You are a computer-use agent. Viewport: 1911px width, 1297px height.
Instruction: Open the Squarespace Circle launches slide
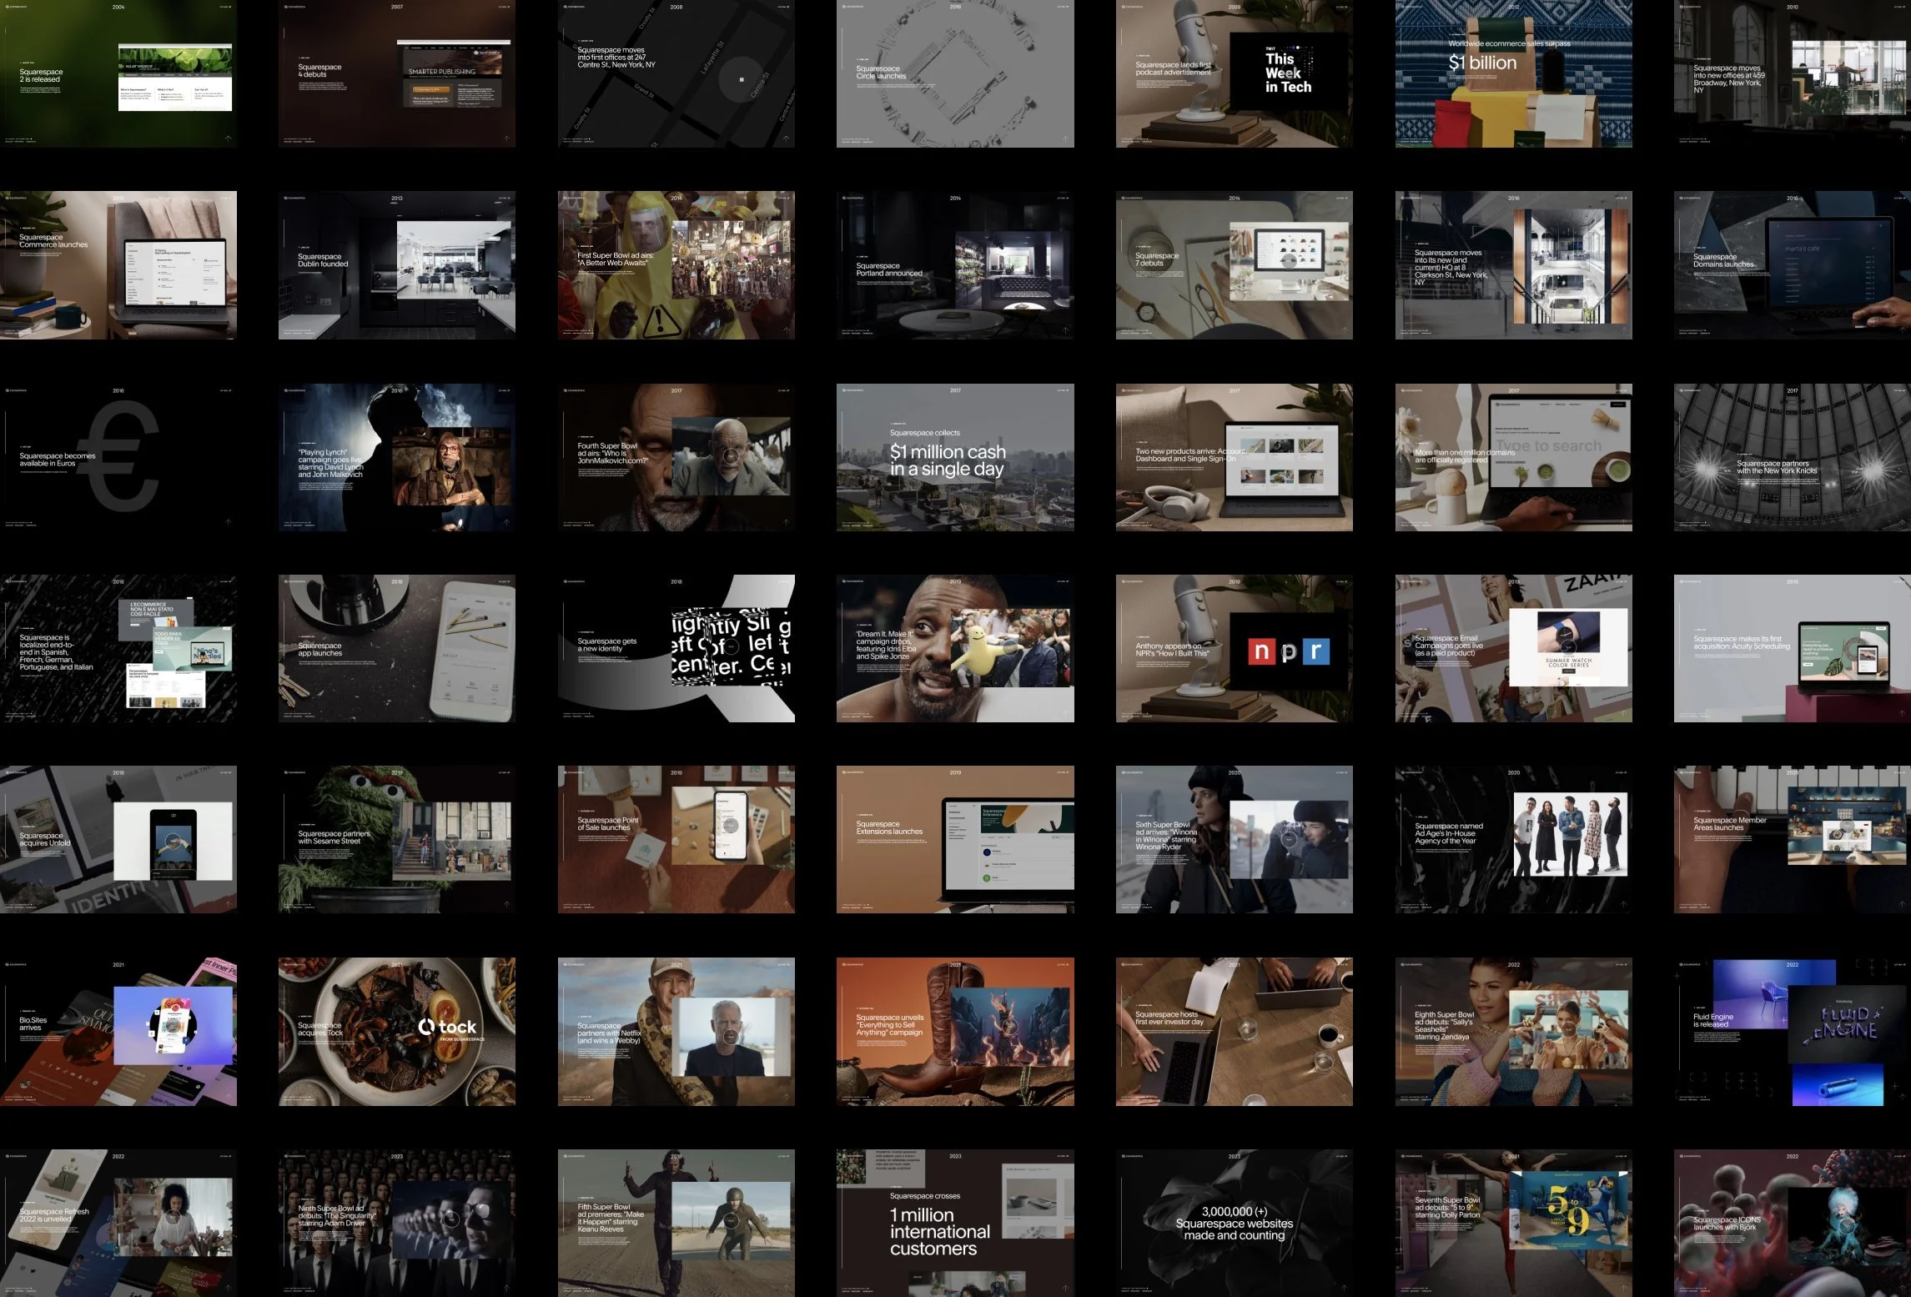pos(955,75)
